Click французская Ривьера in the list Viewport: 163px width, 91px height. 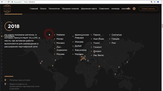pos(82,36)
